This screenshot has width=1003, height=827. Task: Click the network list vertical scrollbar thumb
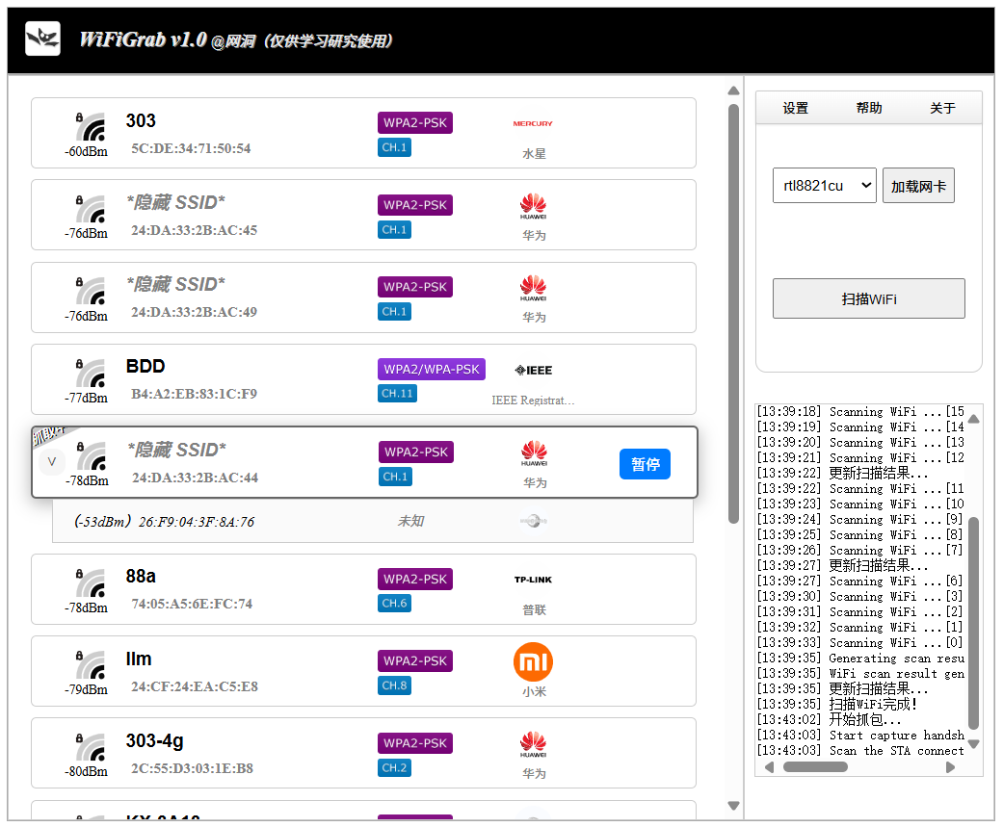[733, 313]
